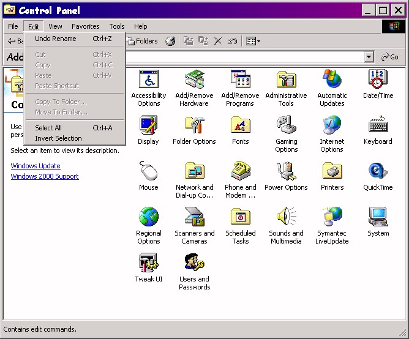The image size is (409, 339).
Task: Open Network and Dial-up Connections
Action: (194, 180)
